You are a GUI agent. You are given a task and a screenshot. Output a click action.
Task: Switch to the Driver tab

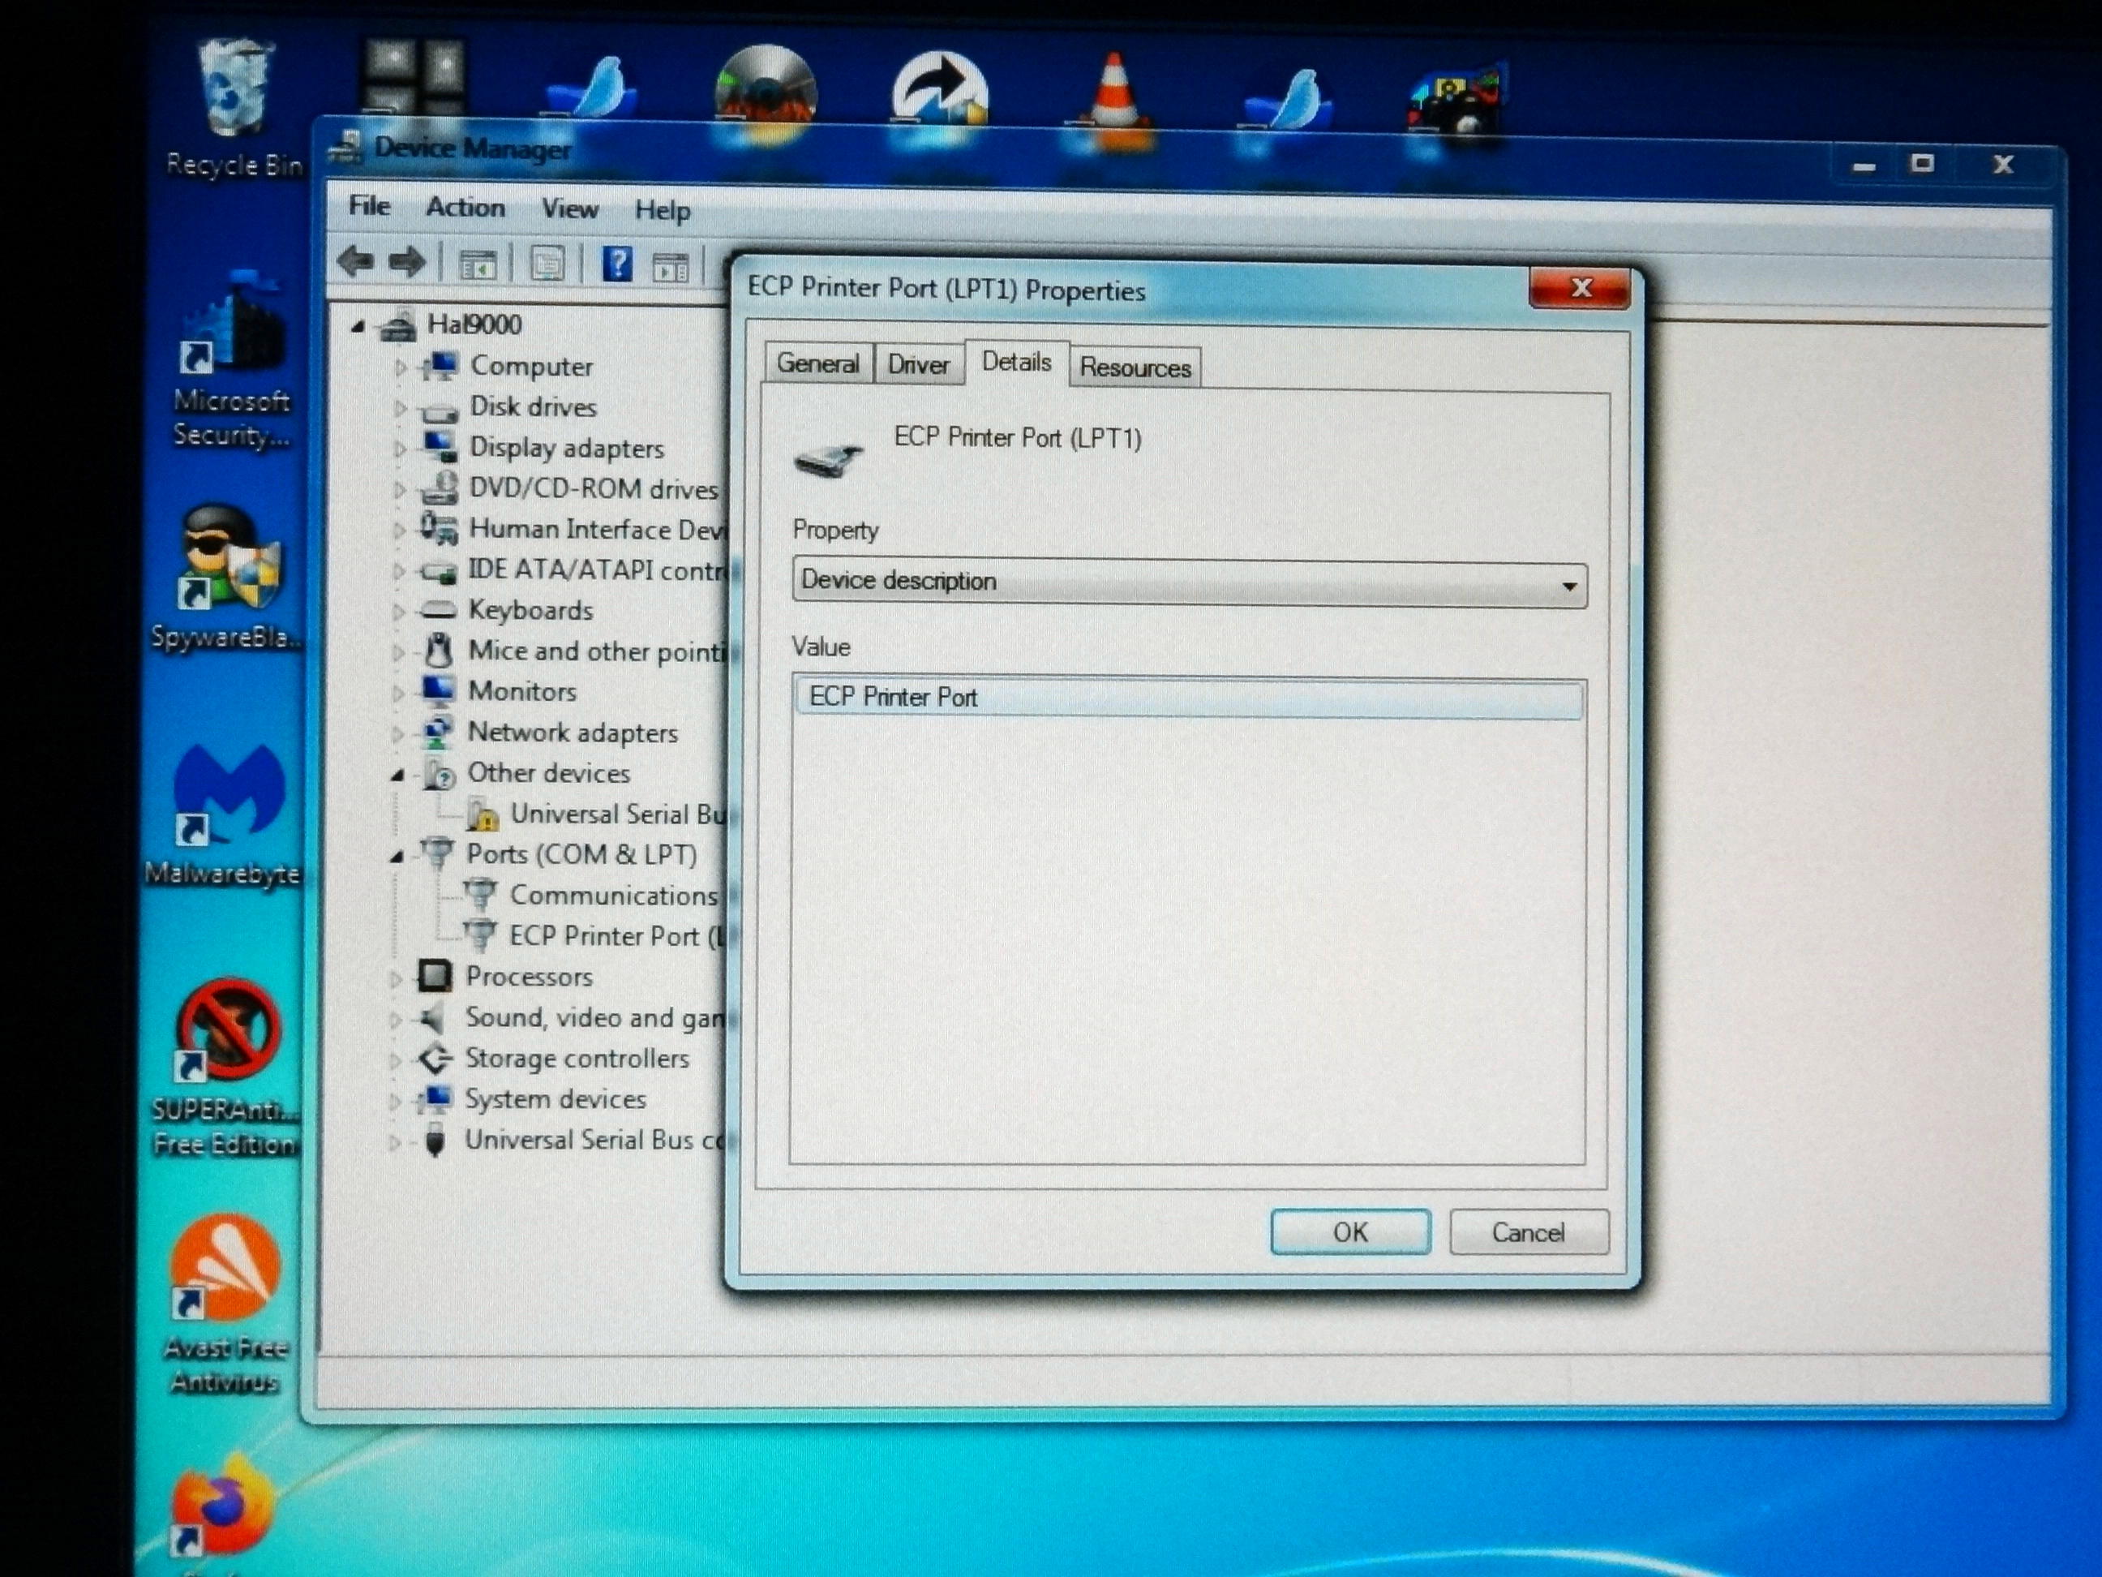(918, 365)
